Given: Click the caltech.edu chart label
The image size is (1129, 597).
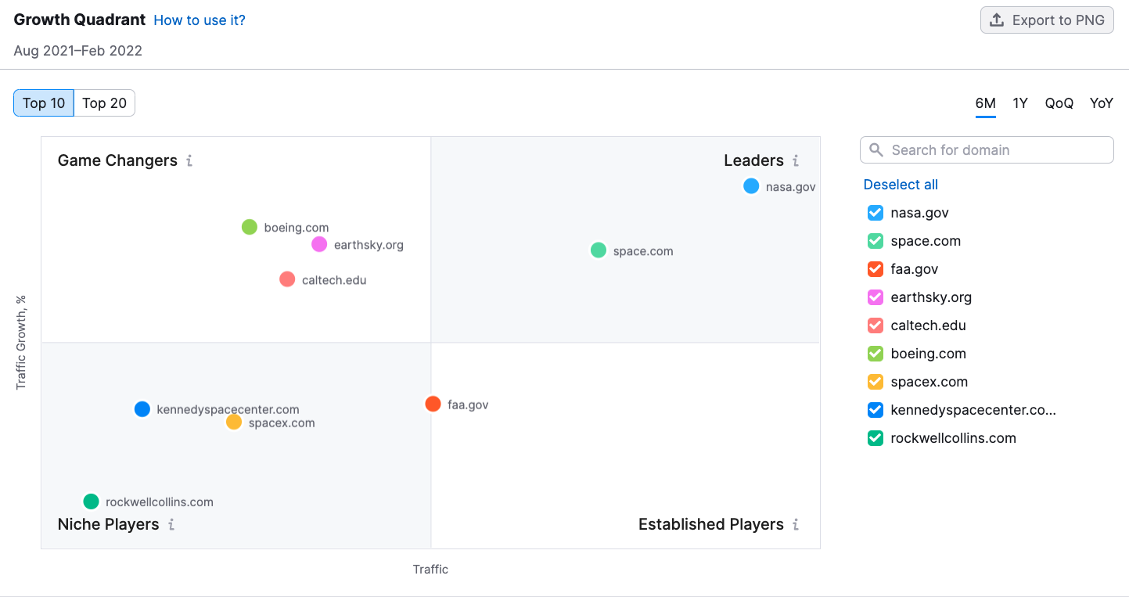Looking at the screenshot, I should pos(334,280).
